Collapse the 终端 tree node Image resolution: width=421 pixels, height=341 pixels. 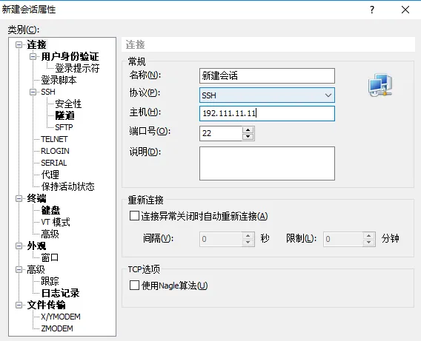click(19, 198)
